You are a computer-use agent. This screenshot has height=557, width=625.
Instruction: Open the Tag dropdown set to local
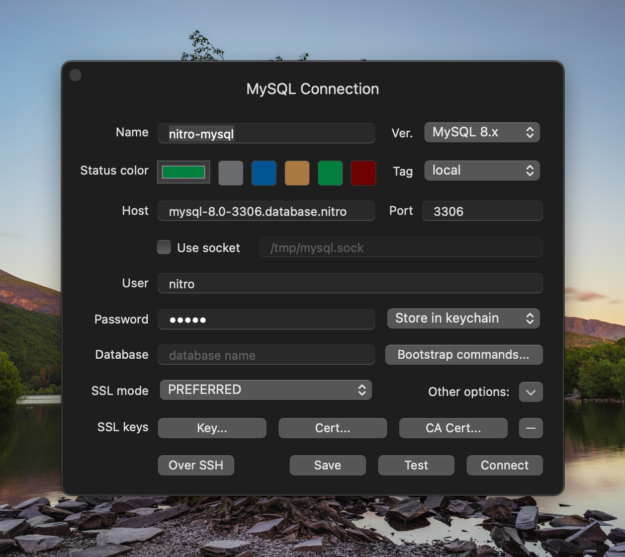tap(482, 171)
